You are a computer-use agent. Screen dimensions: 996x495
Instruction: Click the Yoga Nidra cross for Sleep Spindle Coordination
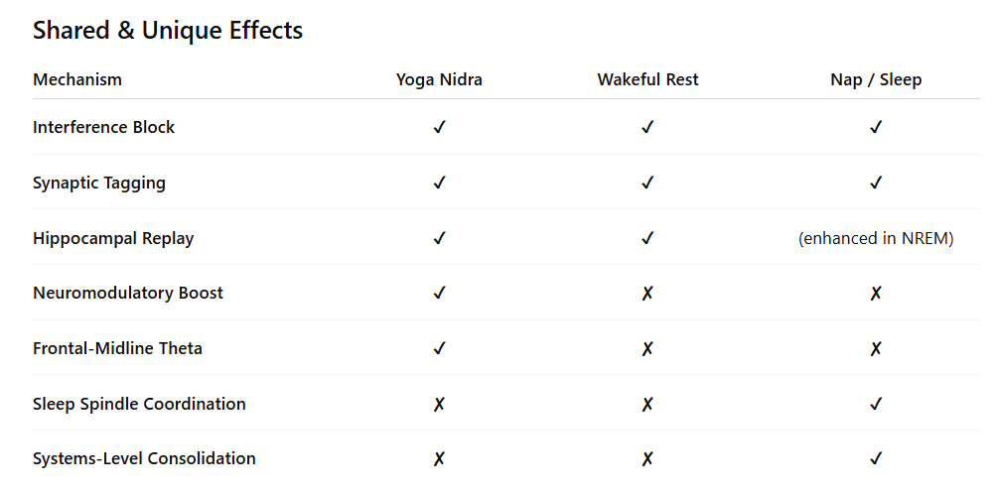(439, 405)
